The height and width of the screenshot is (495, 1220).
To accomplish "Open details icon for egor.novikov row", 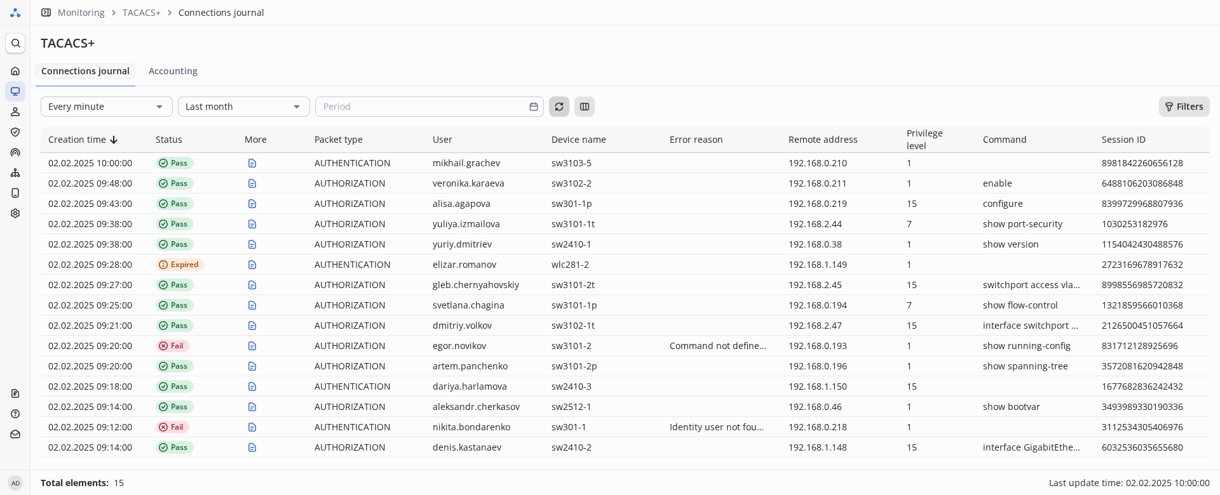I will (252, 346).
